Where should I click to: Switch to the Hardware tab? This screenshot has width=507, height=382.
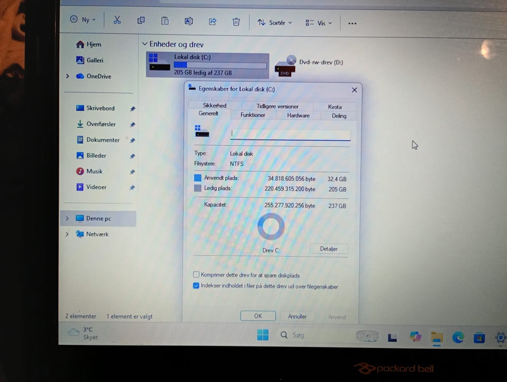click(x=298, y=116)
